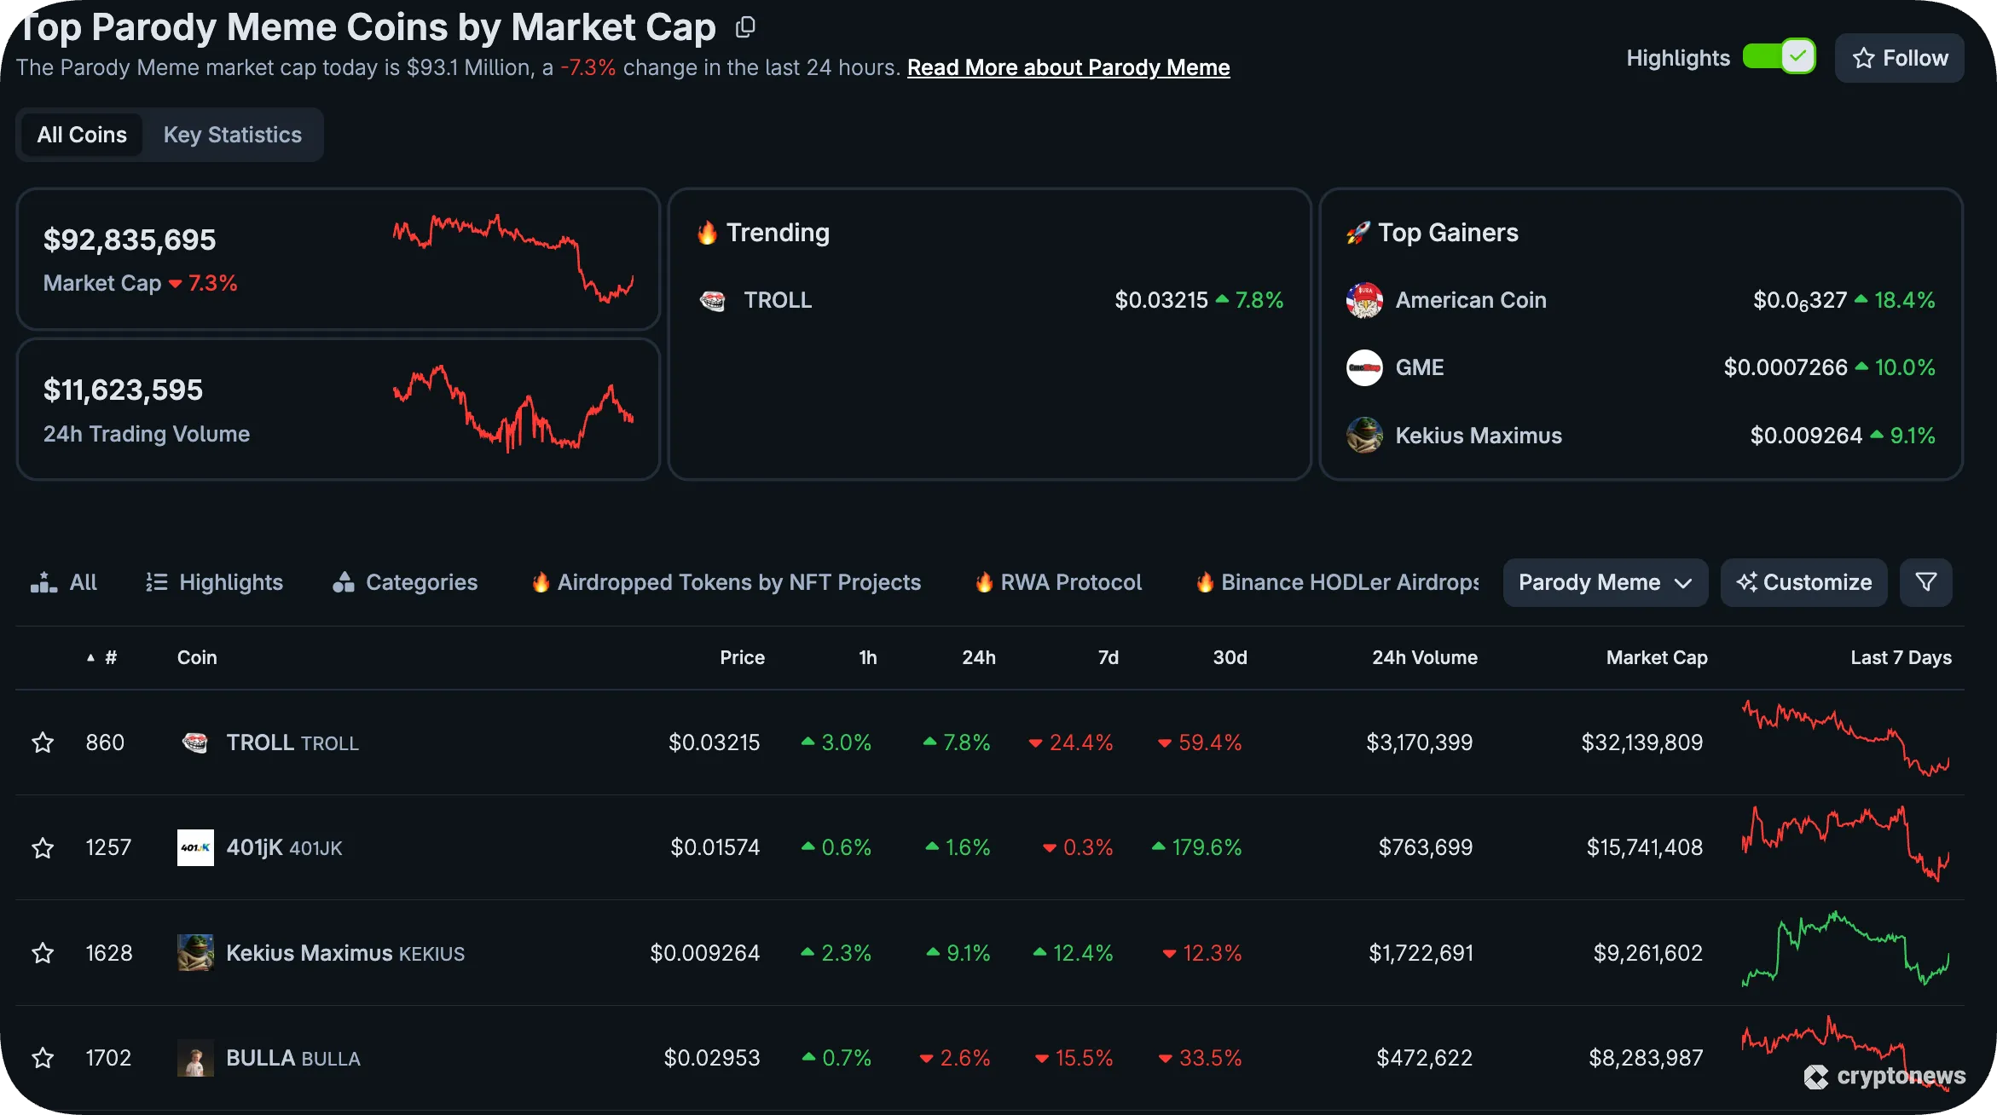Open the Parody Meme category dropdown
1997x1115 pixels.
(1604, 582)
